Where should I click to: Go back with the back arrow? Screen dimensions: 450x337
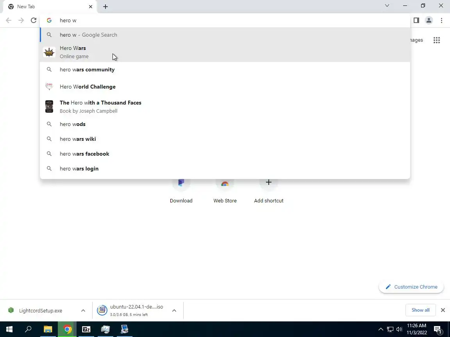click(9, 20)
